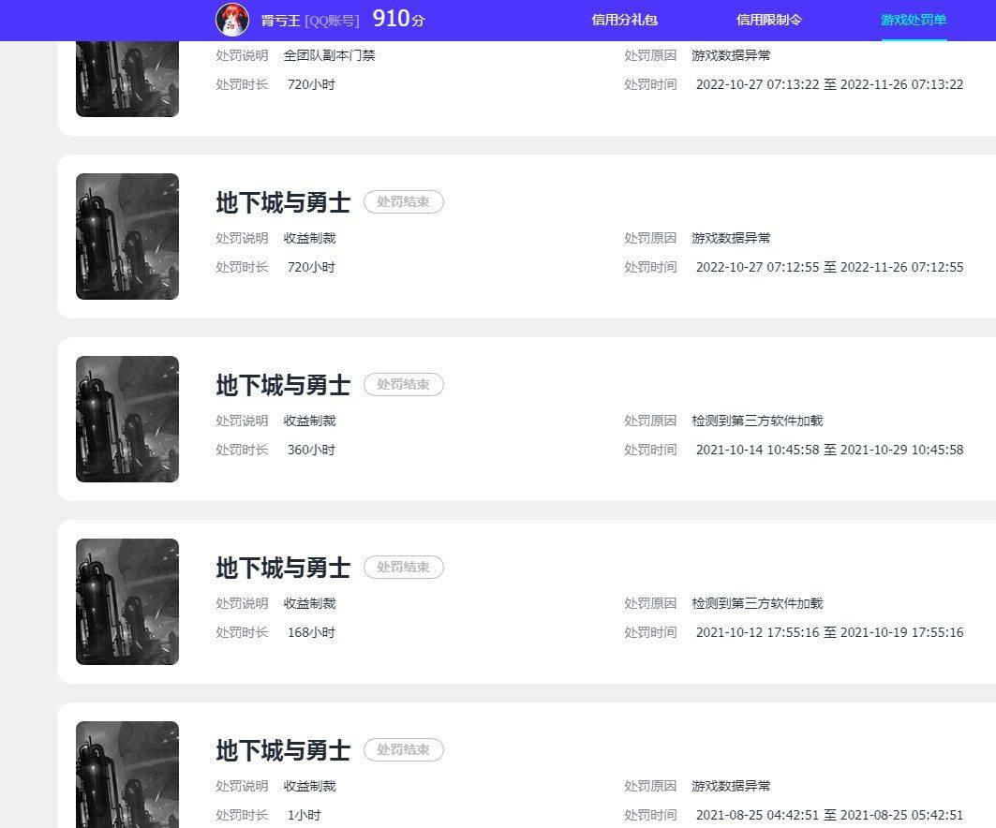This screenshot has width=996, height=828.
Task: Click the QQ账号 account label
Action: pyautogui.click(x=330, y=20)
